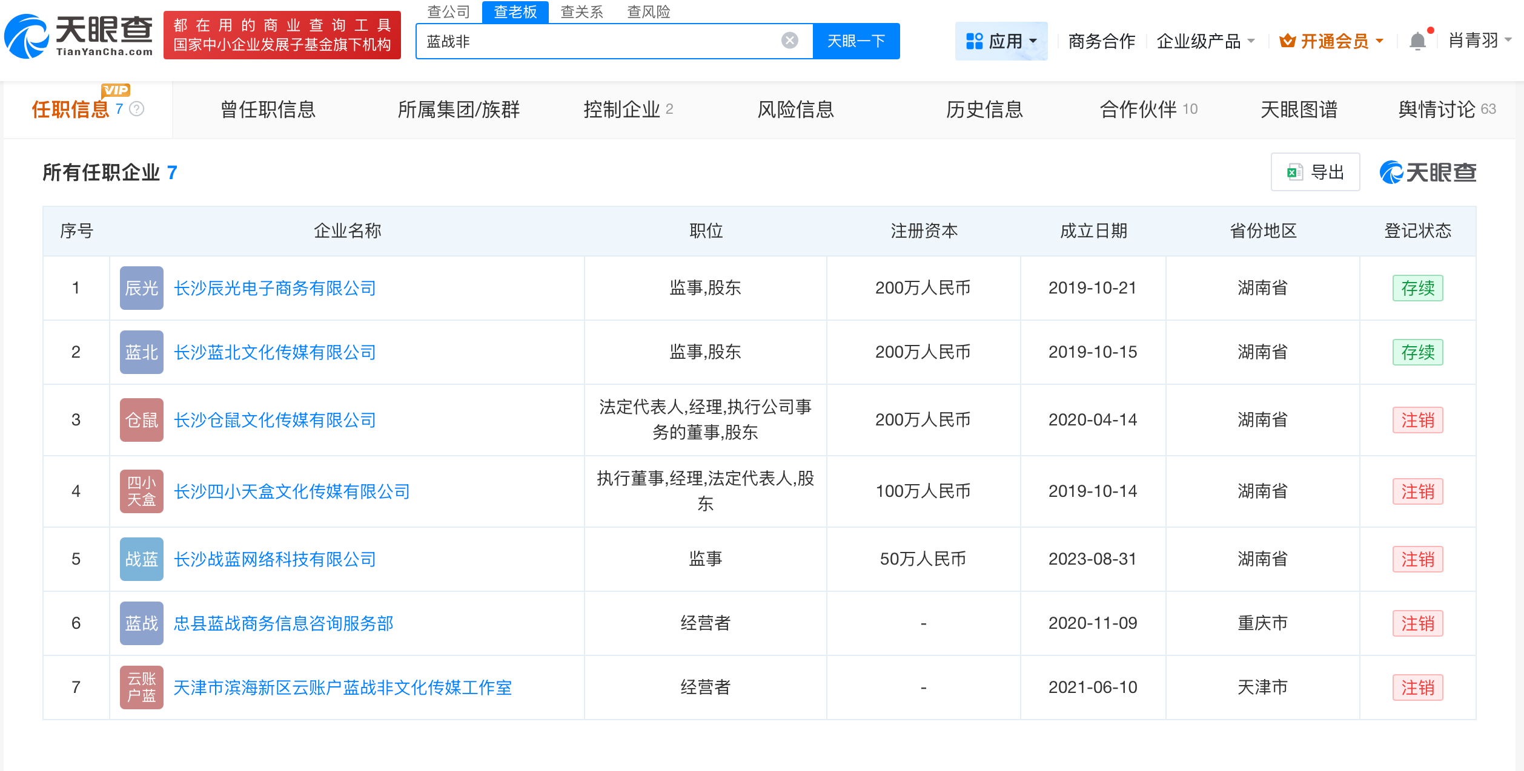Open the 风险信息 tab
Screen dimensions: 1524x771
click(x=795, y=110)
